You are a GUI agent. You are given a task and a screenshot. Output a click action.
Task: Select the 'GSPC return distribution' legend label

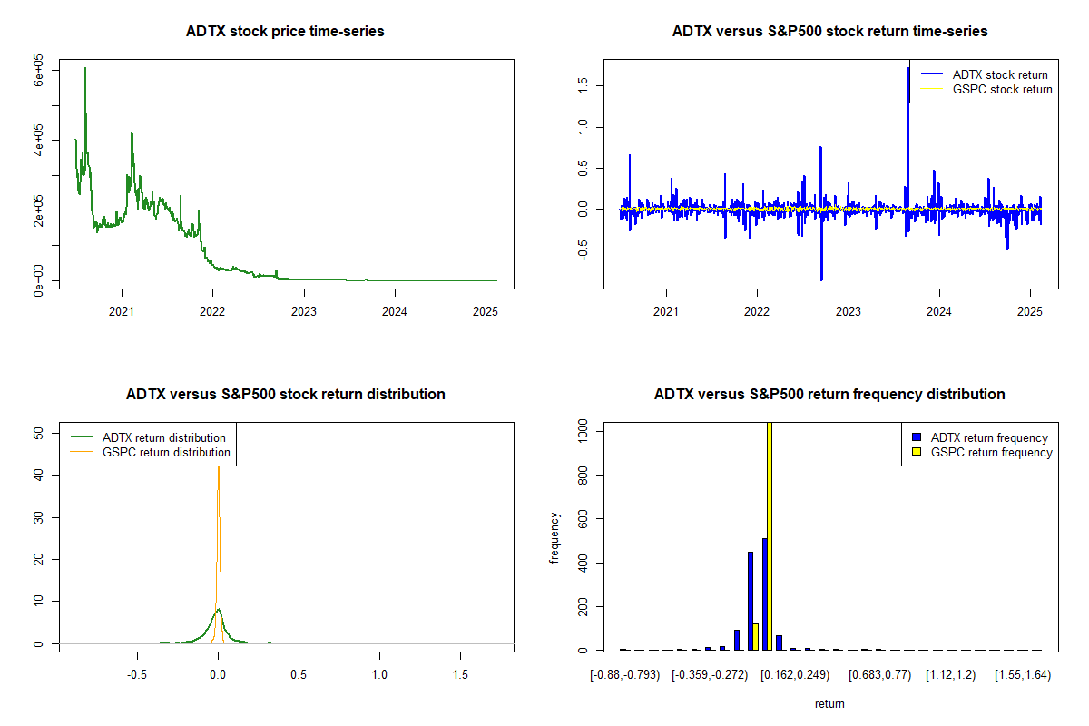coord(166,452)
